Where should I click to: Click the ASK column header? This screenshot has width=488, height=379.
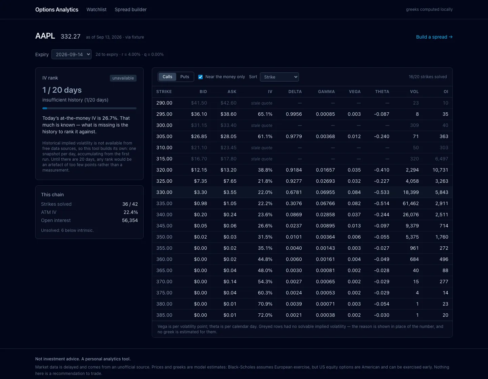point(232,92)
